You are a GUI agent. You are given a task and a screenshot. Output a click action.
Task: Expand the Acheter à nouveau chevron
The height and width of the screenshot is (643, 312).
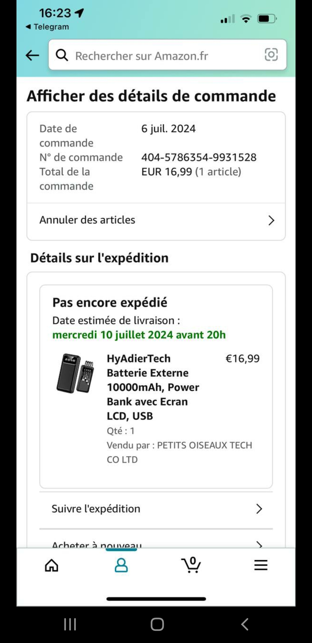[259, 545]
